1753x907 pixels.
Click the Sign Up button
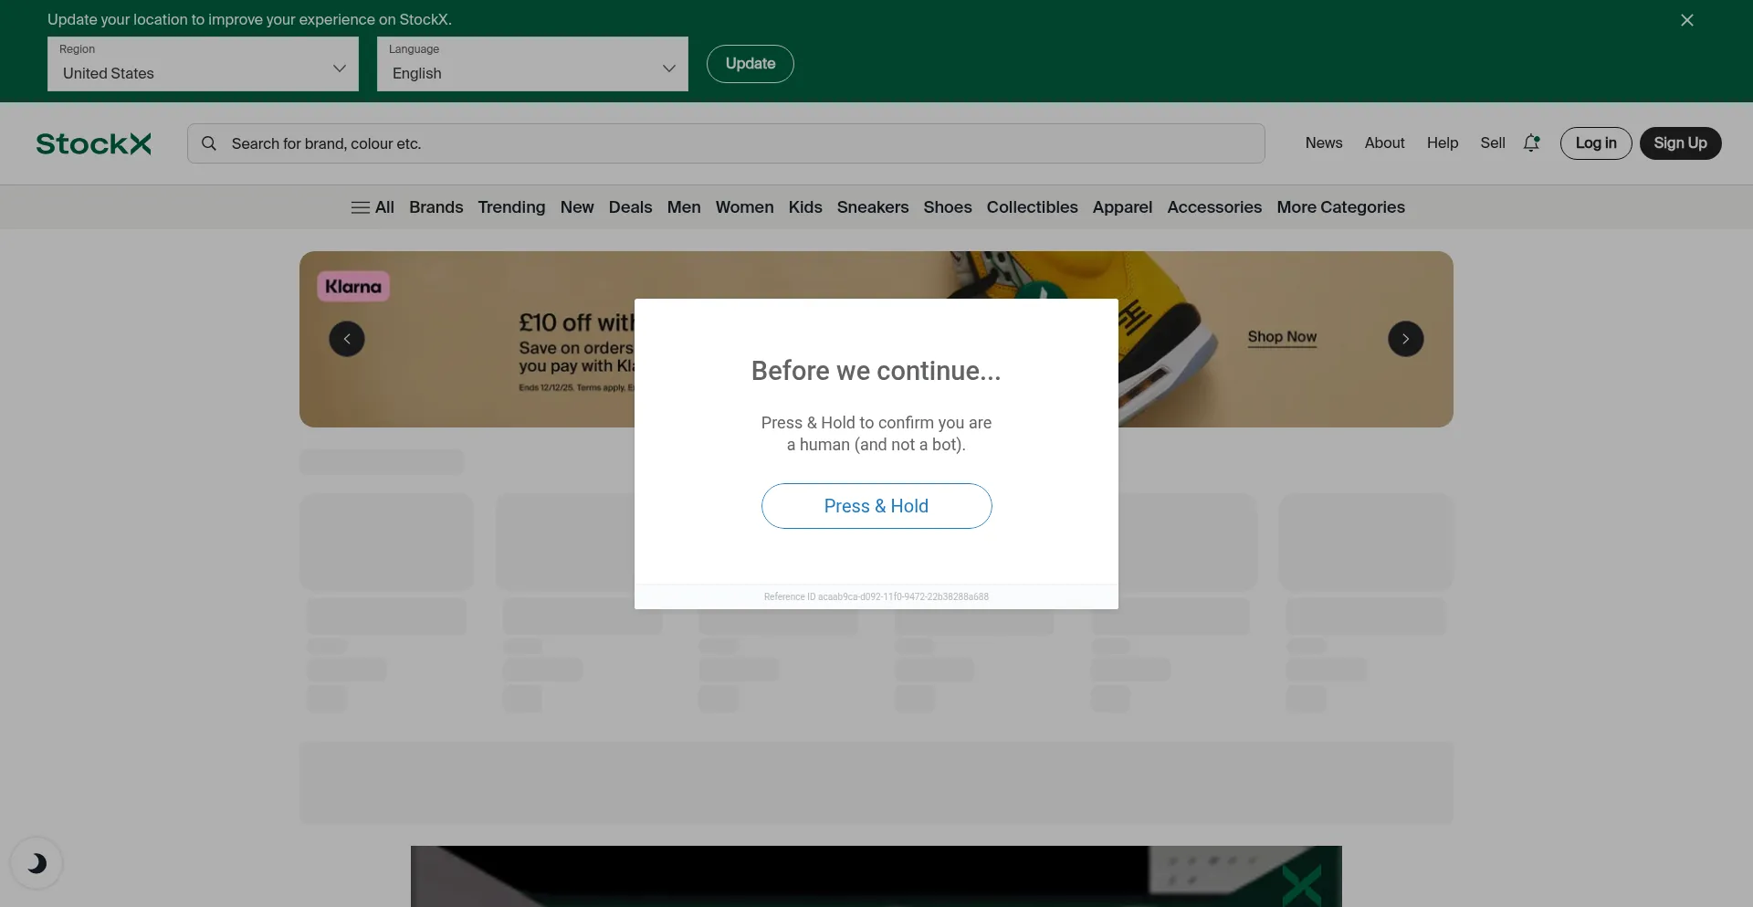1680,143
